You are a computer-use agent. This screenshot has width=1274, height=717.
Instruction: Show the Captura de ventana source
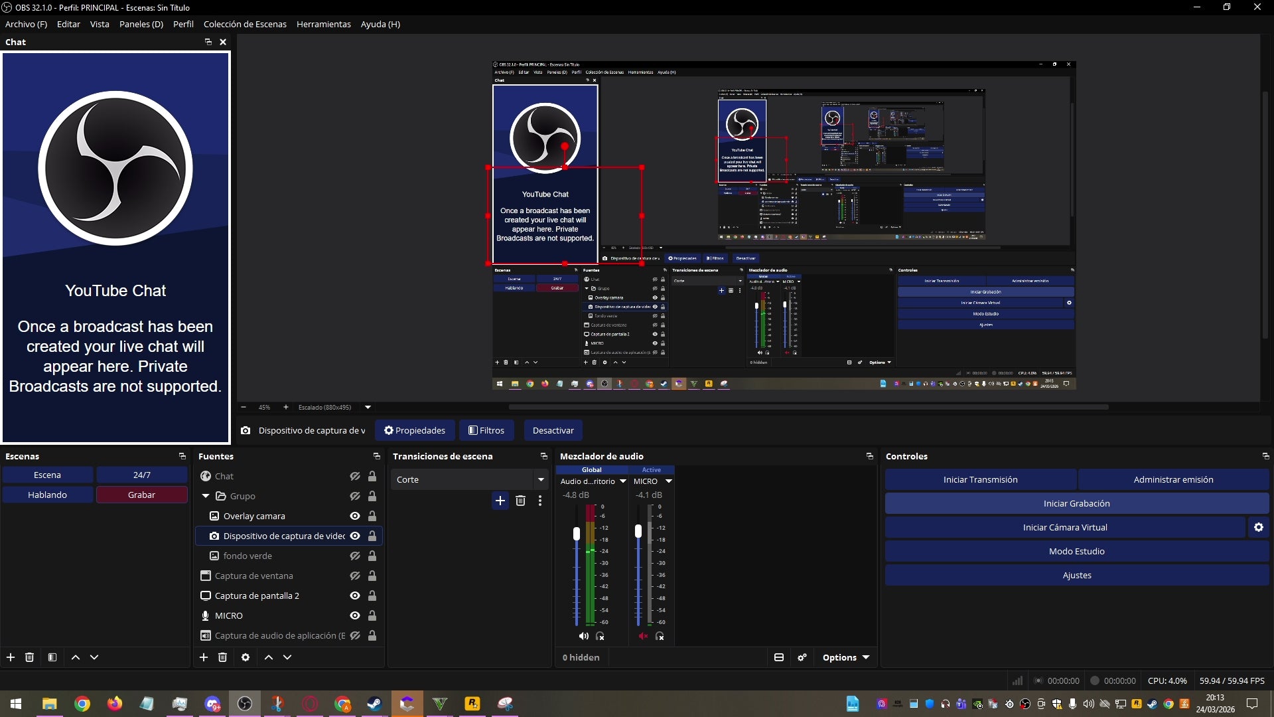click(x=355, y=576)
